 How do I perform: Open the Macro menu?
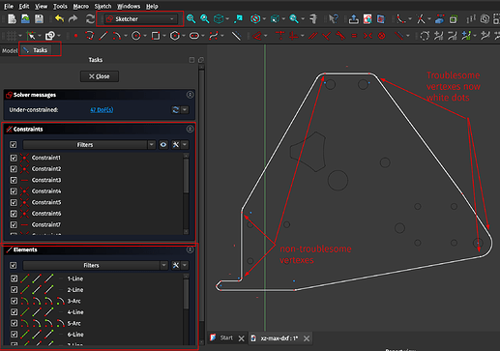[x=80, y=6]
